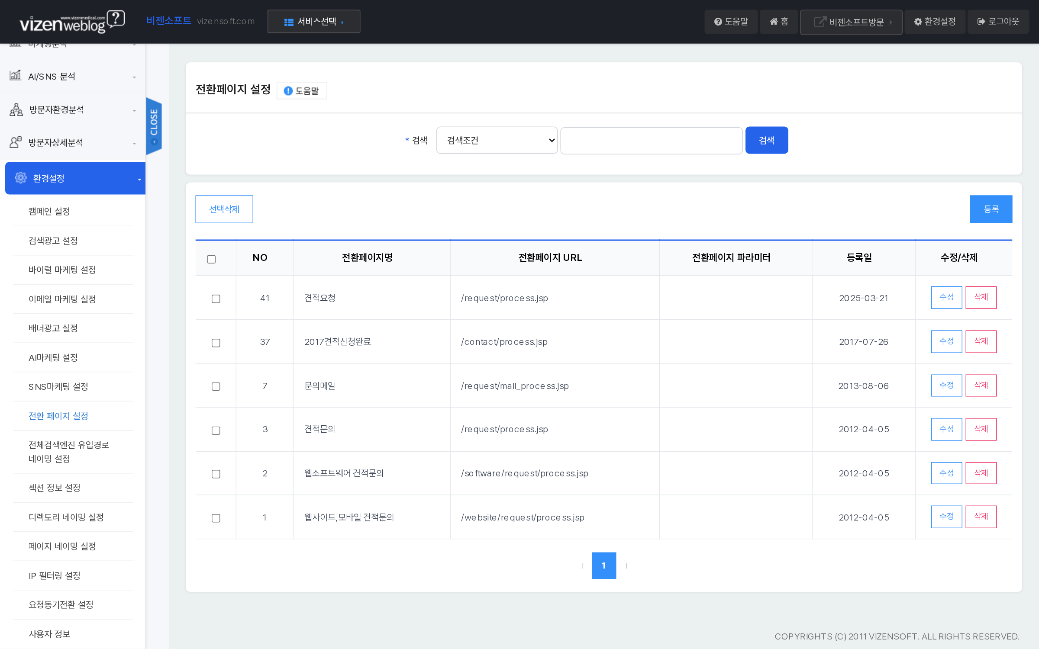Viewport: 1039px width, 649px height.
Task: Check the box for row 3 견적문의
Action: (x=216, y=430)
